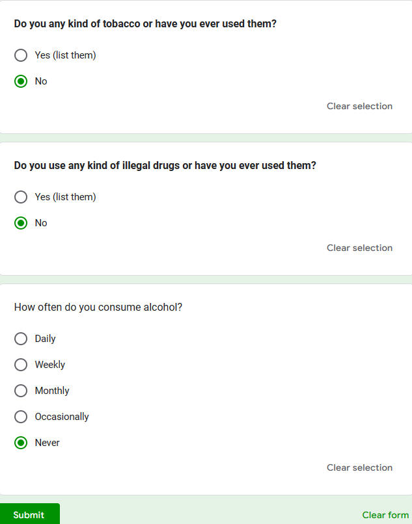The height and width of the screenshot is (524, 412).
Task: Select "Yes (list them)" for tobacco question
Action: click(21, 55)
